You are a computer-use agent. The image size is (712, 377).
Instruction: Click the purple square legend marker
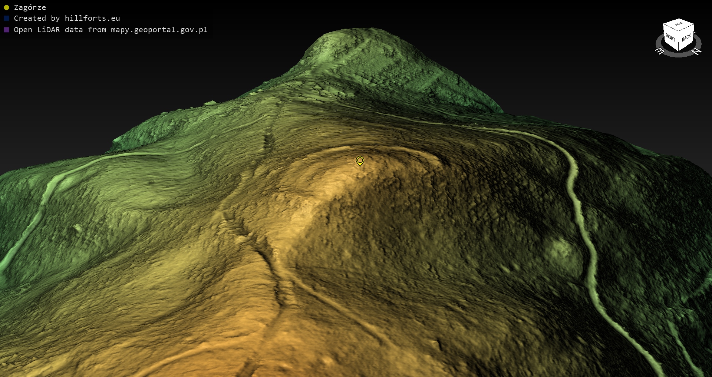[x=6, y=30]
